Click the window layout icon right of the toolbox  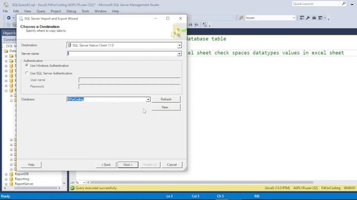(x=320, y=18)
